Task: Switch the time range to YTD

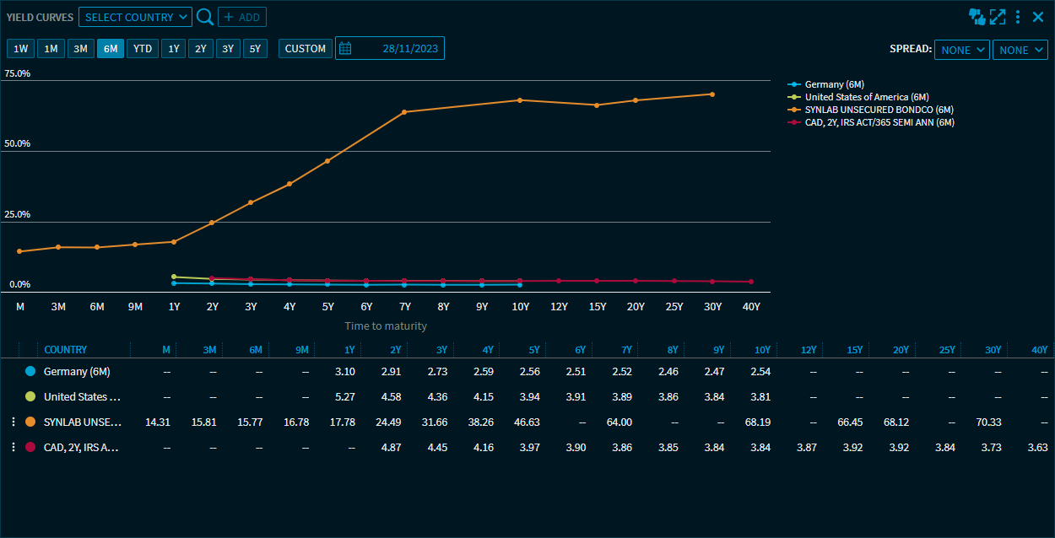Action: tap(143, 49)
